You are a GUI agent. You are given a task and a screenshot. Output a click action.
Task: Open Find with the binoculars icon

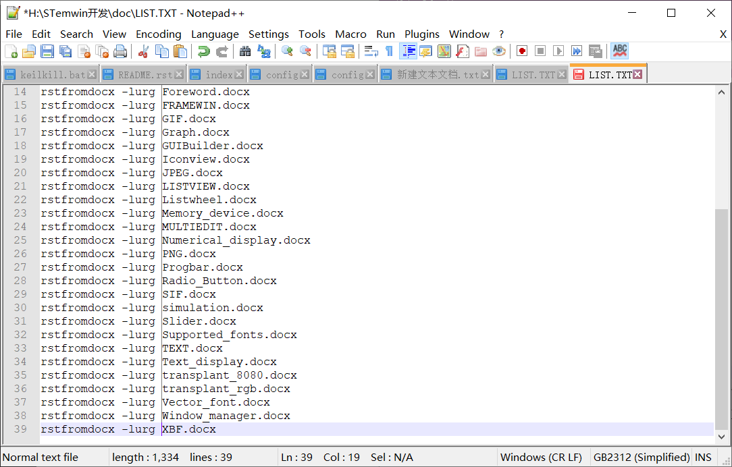tap(245, 51)
